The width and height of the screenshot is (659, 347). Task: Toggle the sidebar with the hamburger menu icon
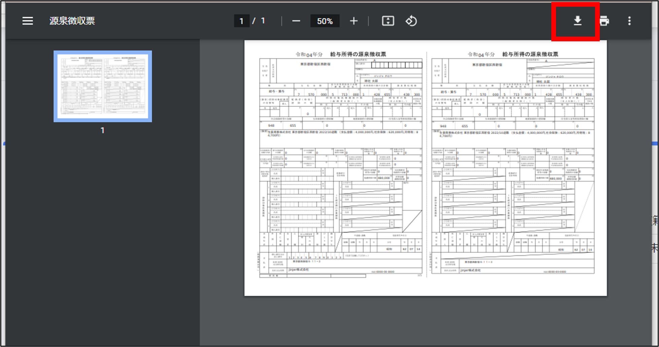coord(28,21)
